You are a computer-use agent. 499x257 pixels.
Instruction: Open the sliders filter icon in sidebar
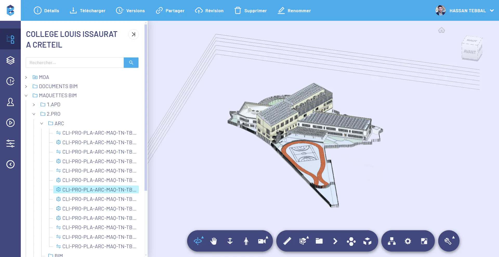pyautogui.click(x=10, y=143)
